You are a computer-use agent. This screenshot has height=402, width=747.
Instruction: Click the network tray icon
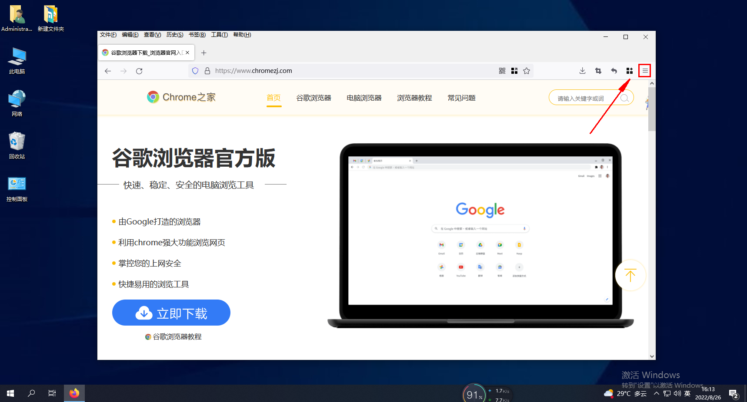667,394
